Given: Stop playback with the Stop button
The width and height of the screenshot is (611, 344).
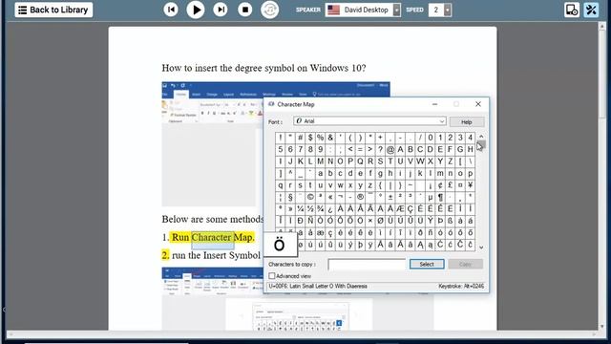Looking at the screenshot, I should [x=245, y=10].
